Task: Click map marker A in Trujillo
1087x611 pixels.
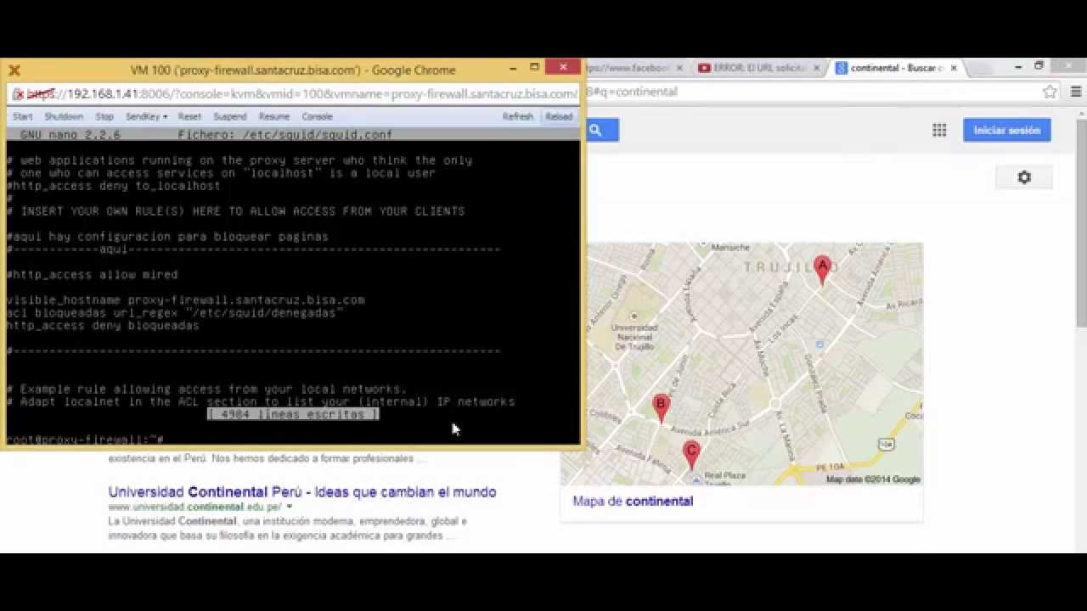Action: [x=822, y=269]
